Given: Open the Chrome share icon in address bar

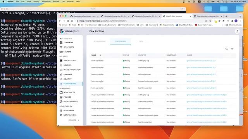Looking at the screenshot, I should (206, 21).
